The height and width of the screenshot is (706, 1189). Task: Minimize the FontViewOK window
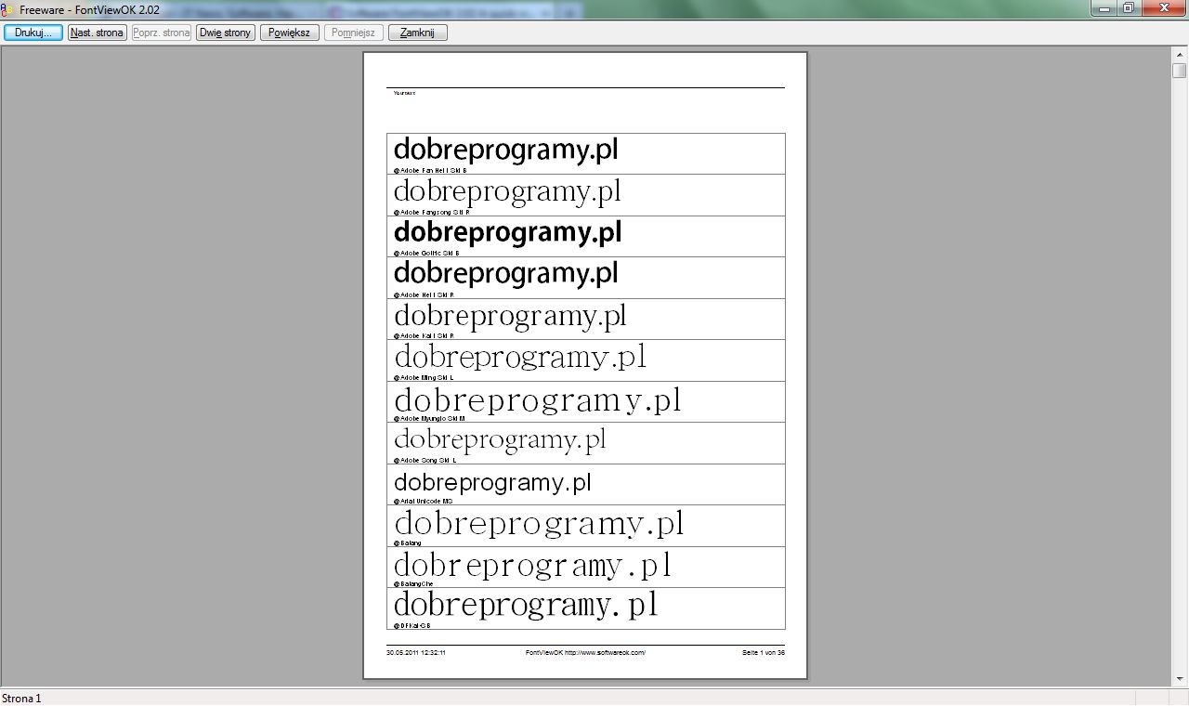coord(1104,7)
